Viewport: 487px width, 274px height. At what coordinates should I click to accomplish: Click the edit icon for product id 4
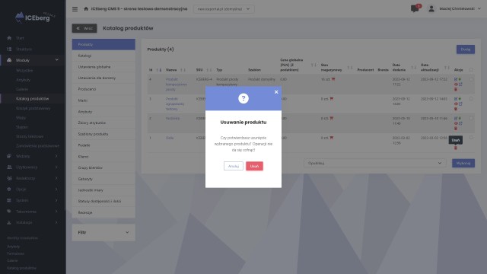point(456,79)
